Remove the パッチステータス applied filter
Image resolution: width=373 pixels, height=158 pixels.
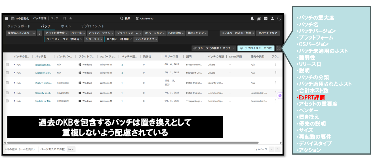click(x=81, y=39)
